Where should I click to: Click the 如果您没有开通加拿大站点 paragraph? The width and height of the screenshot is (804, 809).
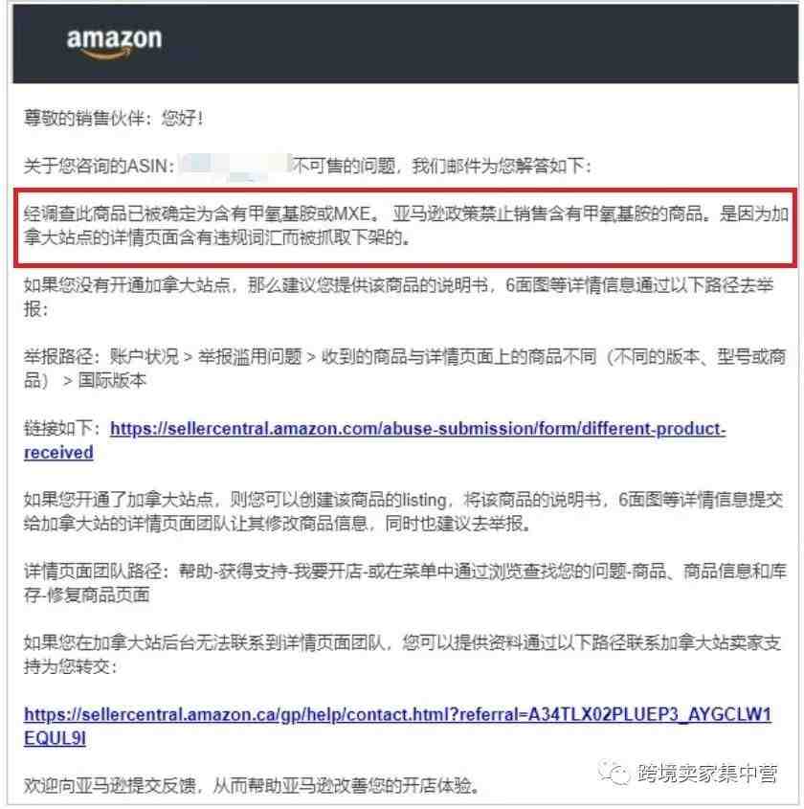[398, 297]
